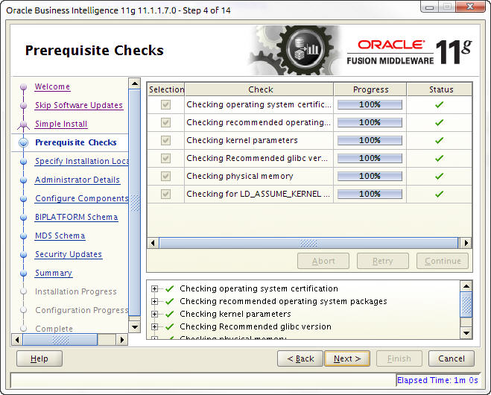Viewport: 491px width, 395px height.
Task: Click status checkmark for LD_ASSUME_KERNEL row
Action: coord(440,194)
